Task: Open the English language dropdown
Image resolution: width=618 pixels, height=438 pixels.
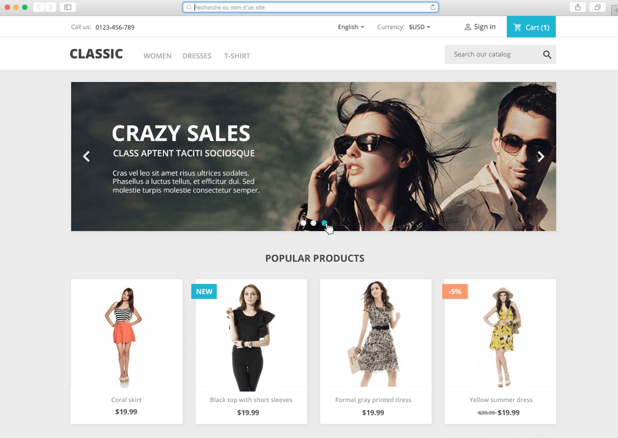Action: tap(351, 27)
